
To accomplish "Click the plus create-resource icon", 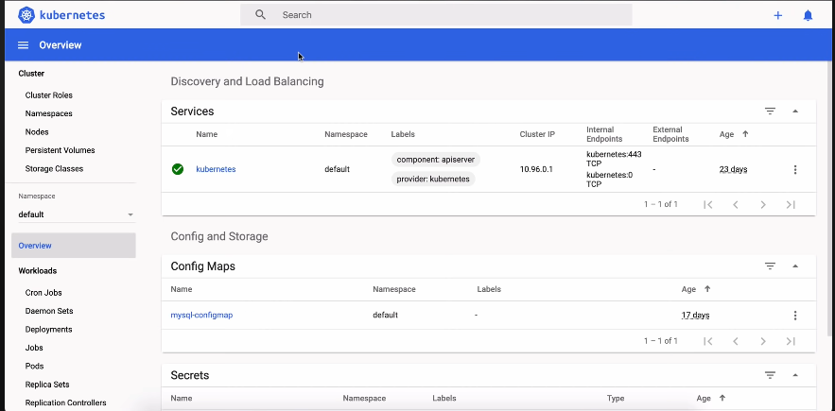I will tap(778, 15).
